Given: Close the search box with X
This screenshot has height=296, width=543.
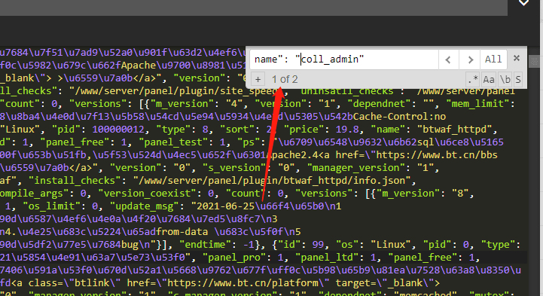Looking at the screenshot, I should tap(517, 58).
